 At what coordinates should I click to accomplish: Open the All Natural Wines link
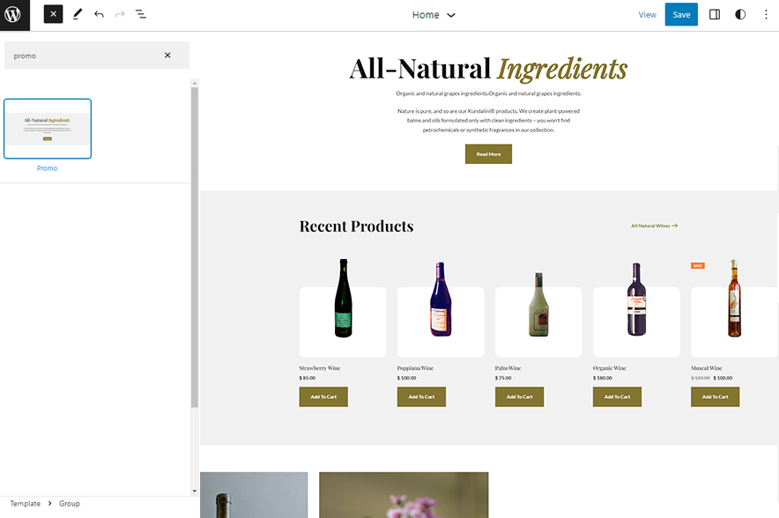tap(654, 226)
